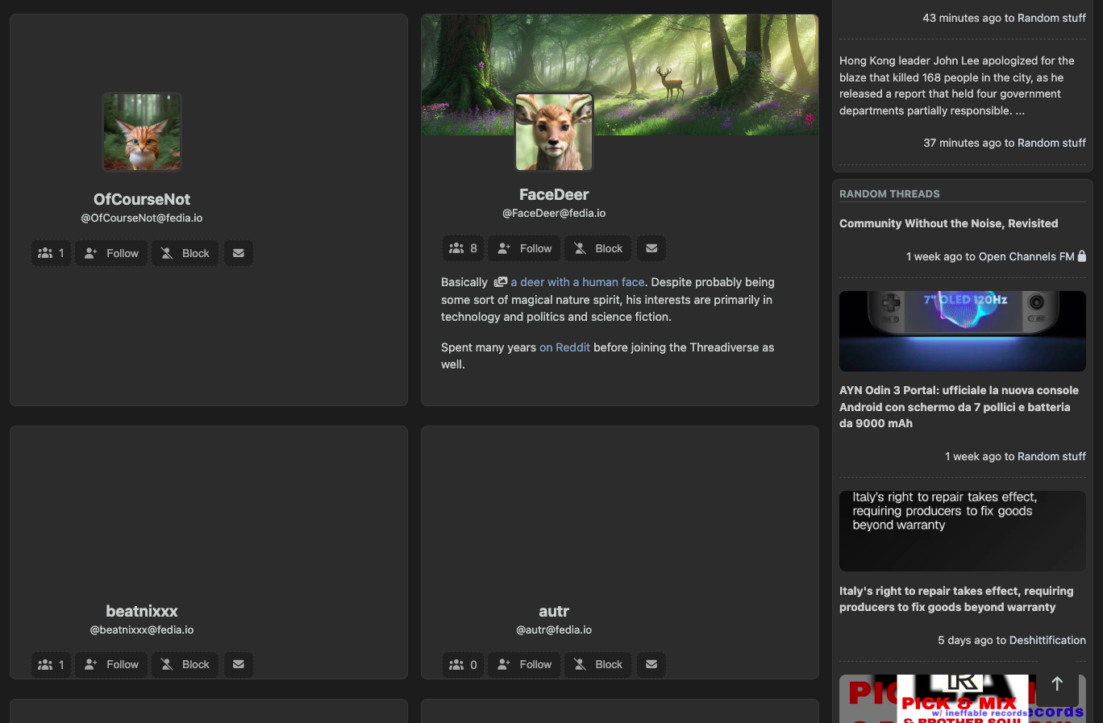Screen dimensions: 1103x723
Task: Message FaceDeer using the envelope icon
Action: (651, 248)
